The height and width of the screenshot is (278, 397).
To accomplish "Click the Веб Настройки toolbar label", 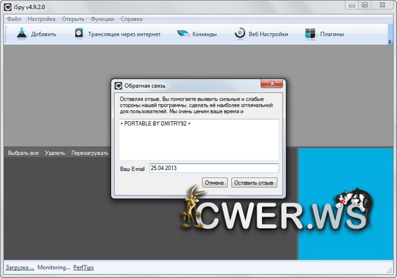I will click(x=269, y=34).
